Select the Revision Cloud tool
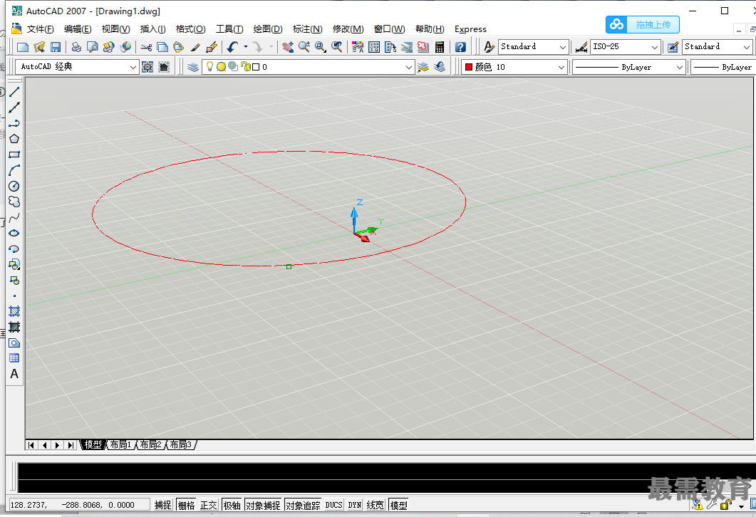 (14, 202)
